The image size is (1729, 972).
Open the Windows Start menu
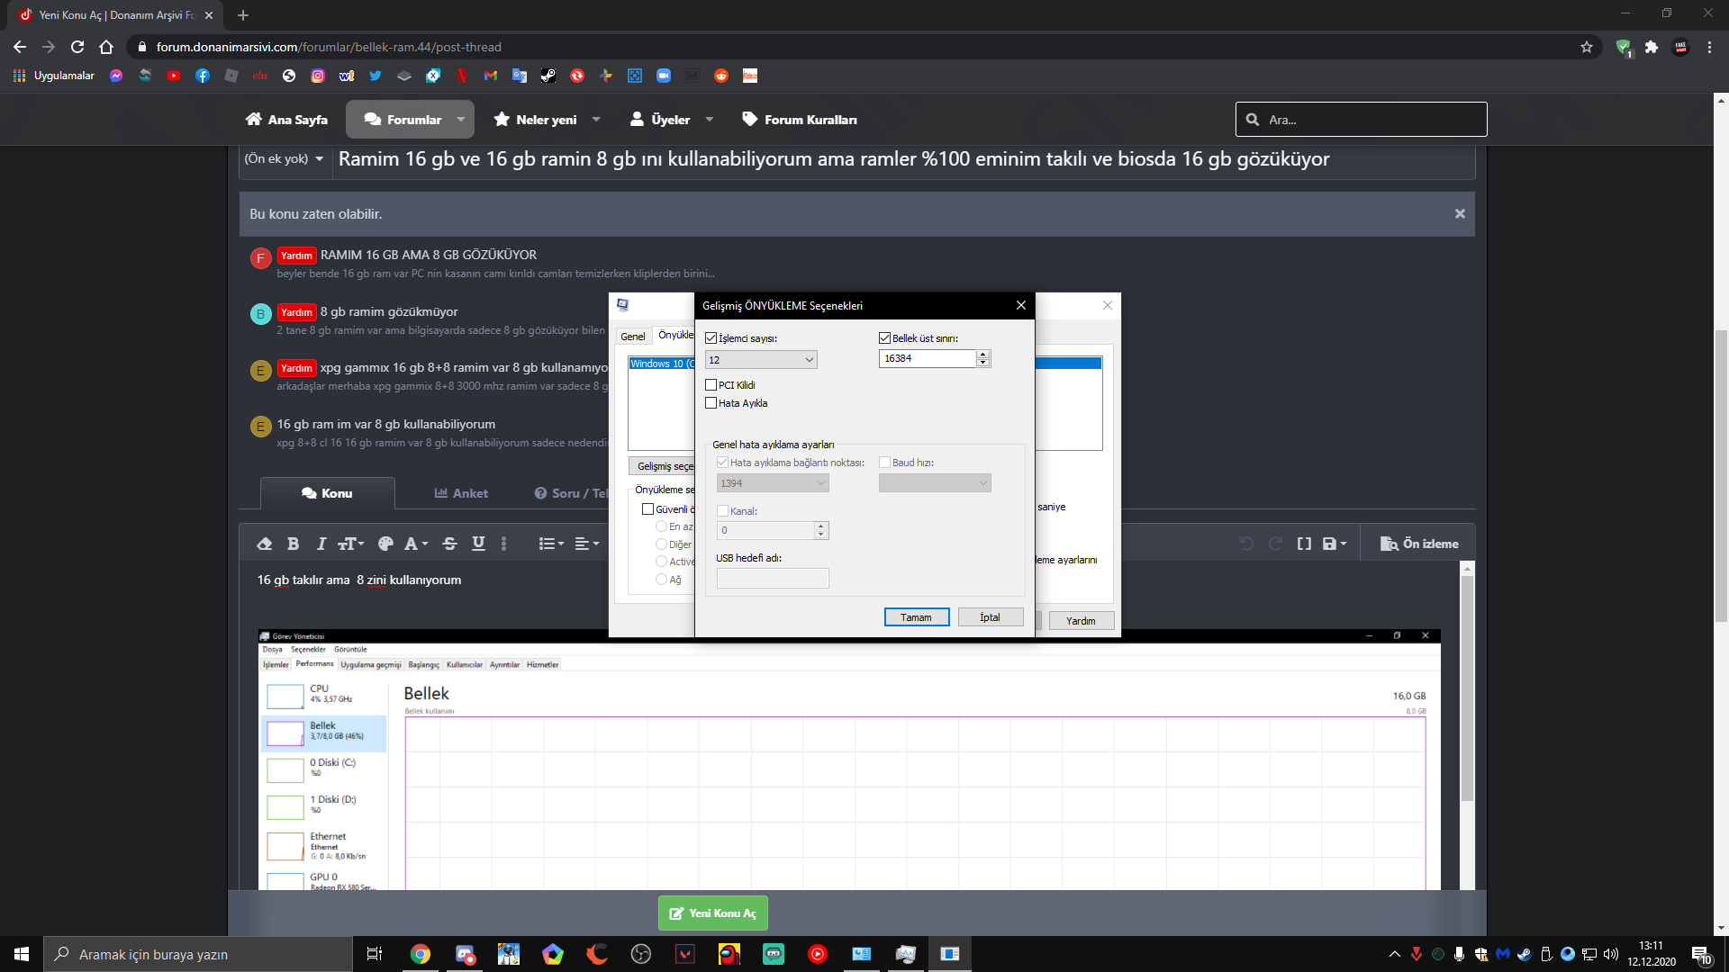tap(22, 954)
